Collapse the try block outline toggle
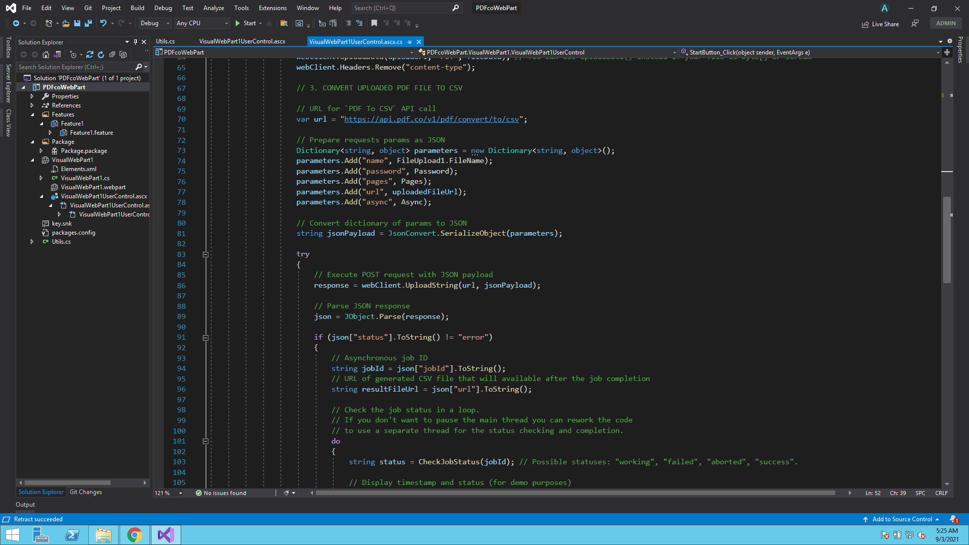This screenshot has height=545, width=969. [x=205, y=254]
